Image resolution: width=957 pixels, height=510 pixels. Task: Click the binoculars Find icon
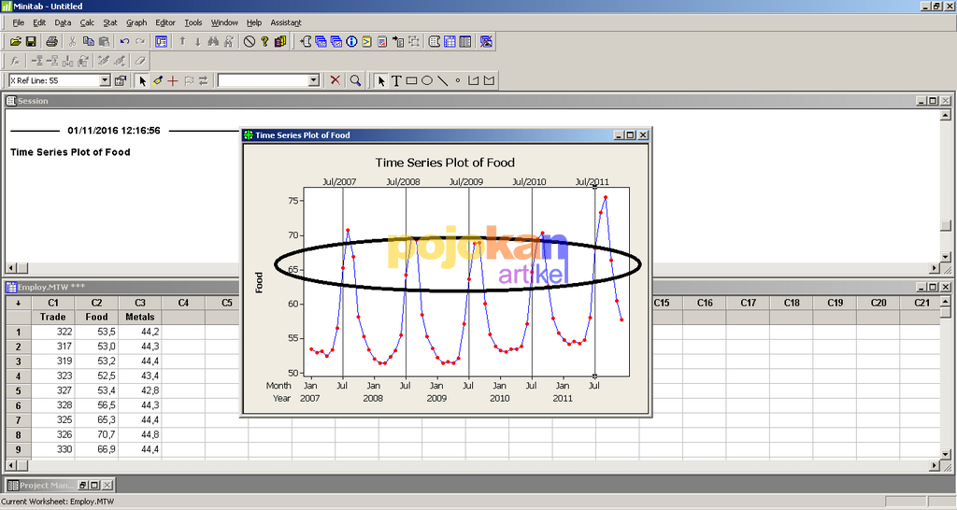click(x=213, y=41)
